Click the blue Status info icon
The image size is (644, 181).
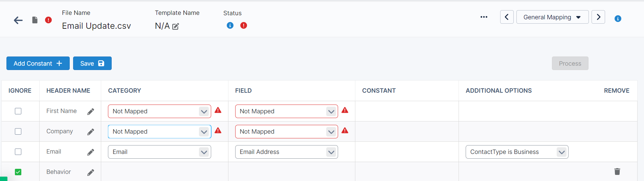(230, 25)
